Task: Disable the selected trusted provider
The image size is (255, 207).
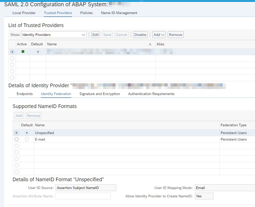Action: click(140, 35)
